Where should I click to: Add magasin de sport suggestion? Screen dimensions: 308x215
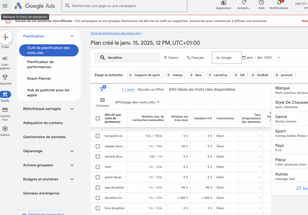click(145, 75)
